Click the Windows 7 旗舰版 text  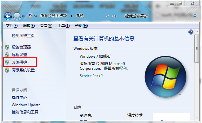tap(95, 56)
